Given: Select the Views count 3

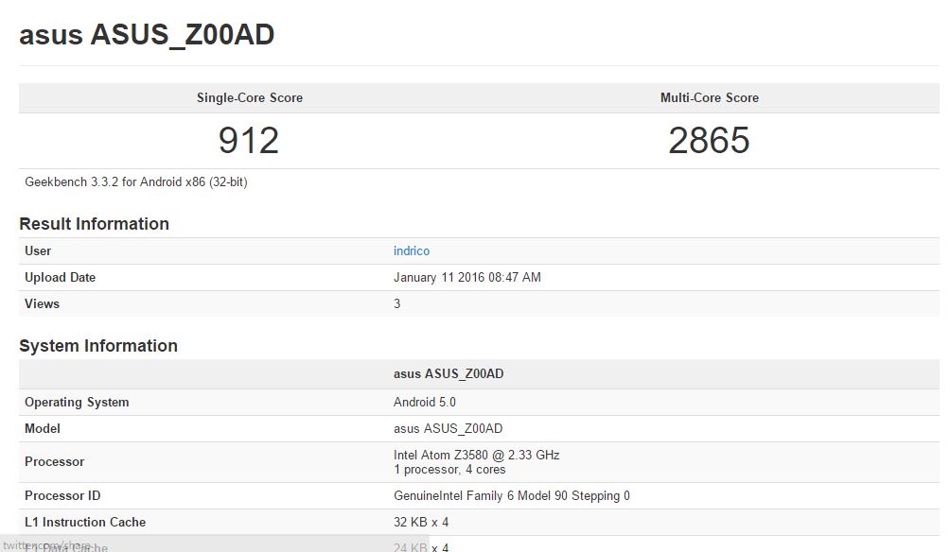Looking at the screenshot, I should click(396, 303).
